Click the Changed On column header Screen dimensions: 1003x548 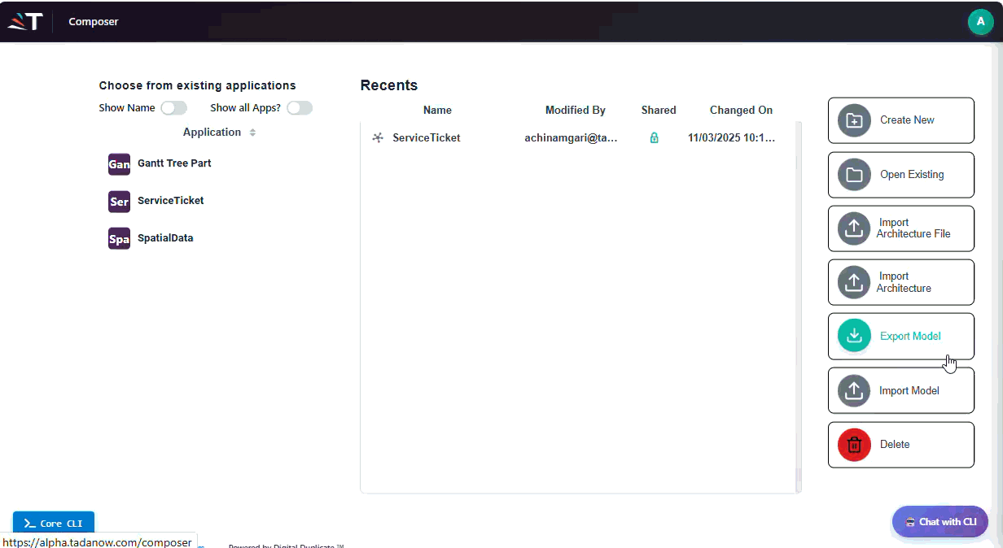[741, 111]
